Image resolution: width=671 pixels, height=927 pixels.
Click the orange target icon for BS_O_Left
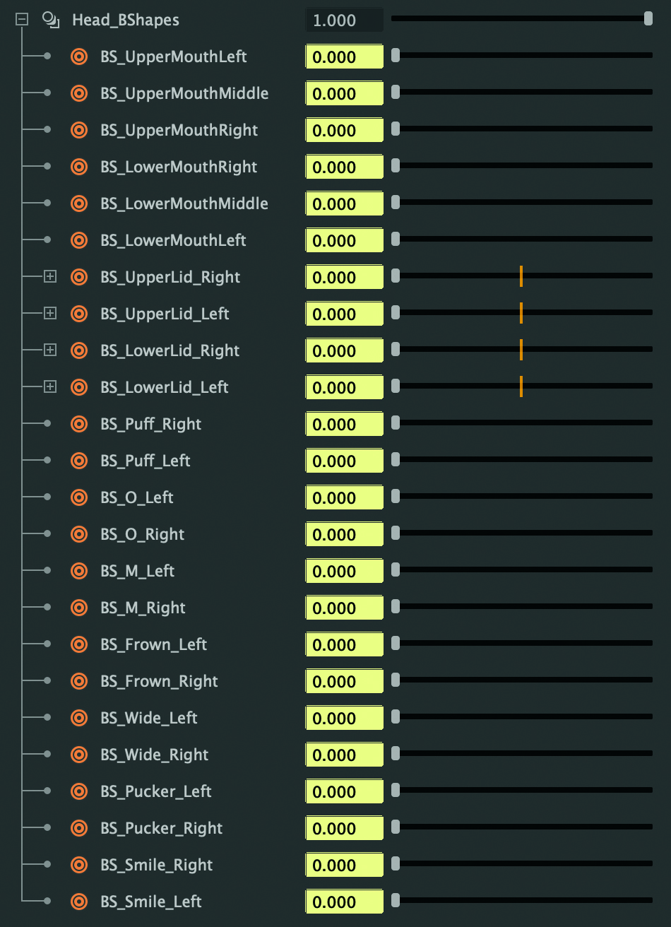(79, 497)
